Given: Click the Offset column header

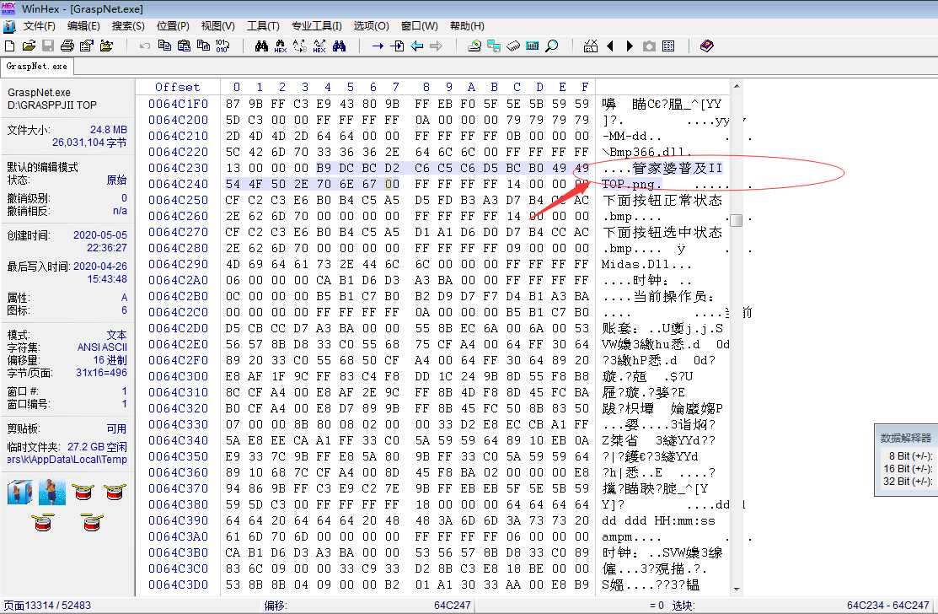Looking at the screenshot, I should coord(177,88).
